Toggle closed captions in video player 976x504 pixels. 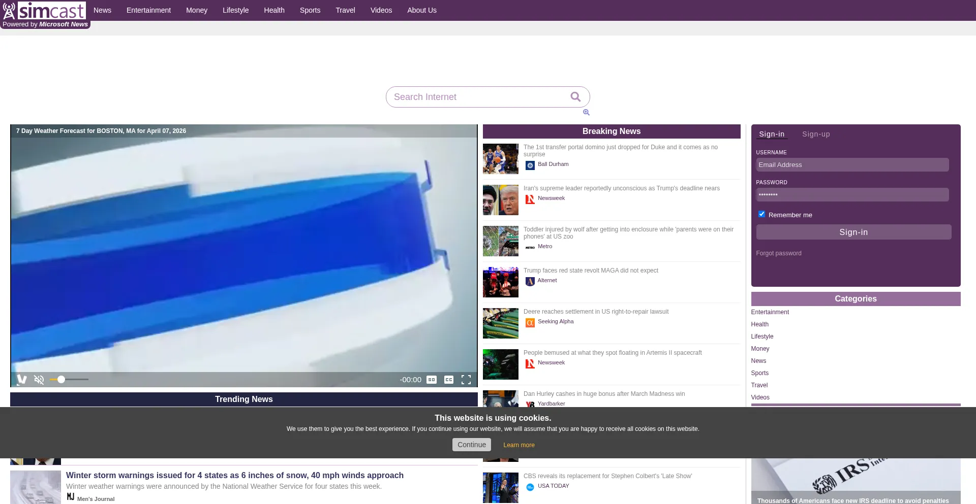[x=449, y=380]
